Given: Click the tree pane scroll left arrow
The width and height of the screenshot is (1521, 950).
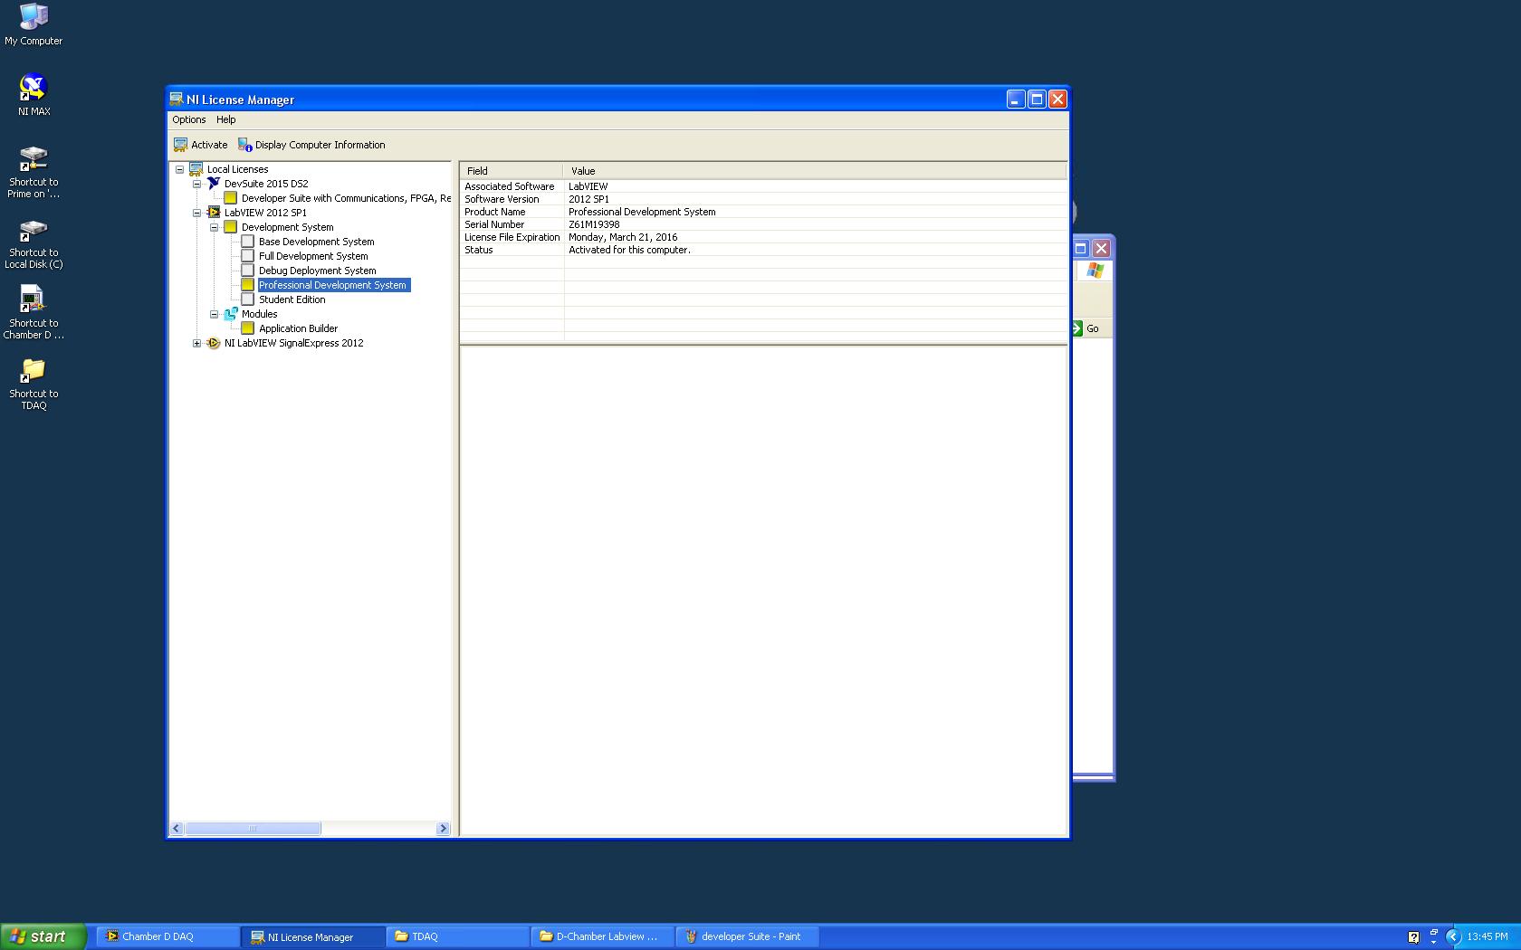Looking at the screenshot, I should click(177, 828).
